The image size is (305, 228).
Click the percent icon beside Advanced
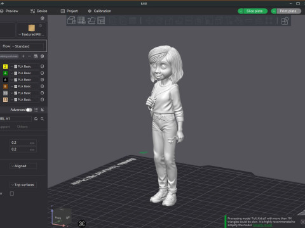42,110
